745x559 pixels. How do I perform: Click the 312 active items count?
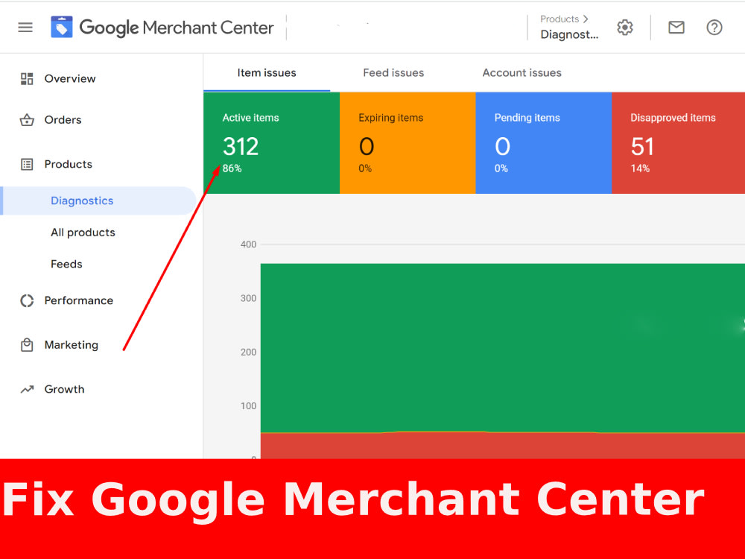[x=241, y=146]
